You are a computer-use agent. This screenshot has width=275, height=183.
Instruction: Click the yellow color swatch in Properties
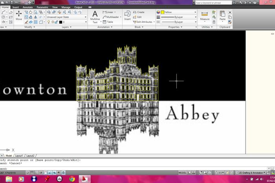[x=163, y=12]
